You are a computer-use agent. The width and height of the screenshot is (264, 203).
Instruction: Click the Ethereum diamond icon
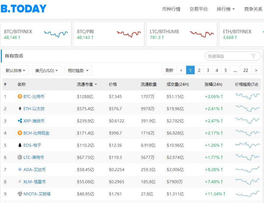coord(20,109)
